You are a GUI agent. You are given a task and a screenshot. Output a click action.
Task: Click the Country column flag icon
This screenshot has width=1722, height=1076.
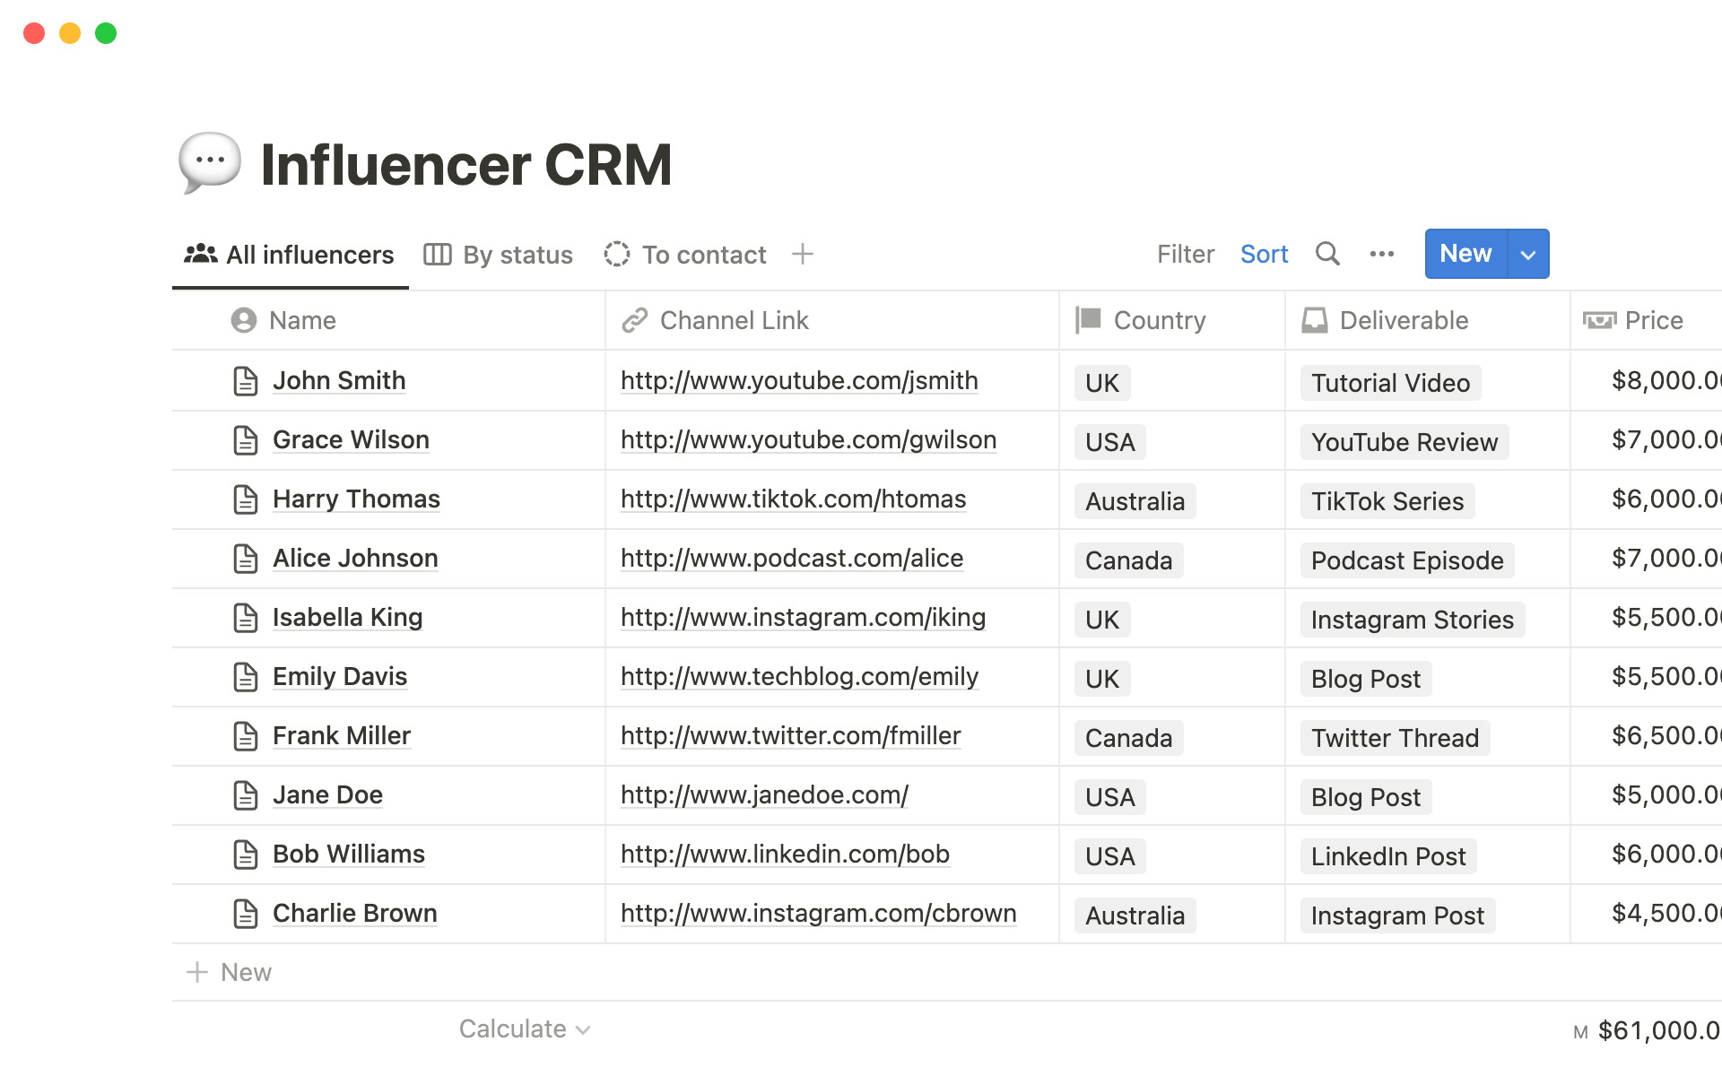[1087, 320]
